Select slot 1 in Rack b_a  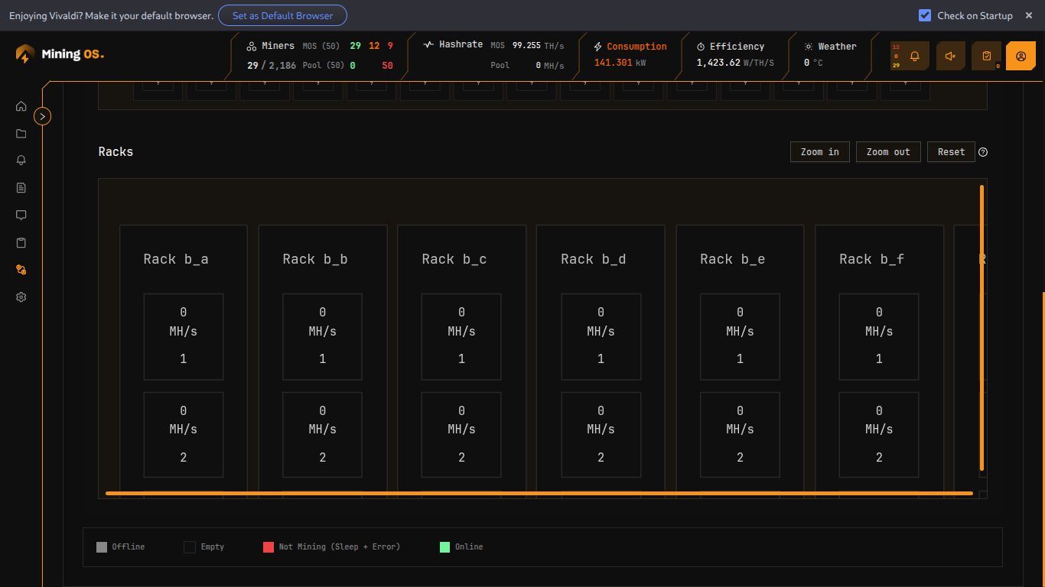[x=184, y=336]
